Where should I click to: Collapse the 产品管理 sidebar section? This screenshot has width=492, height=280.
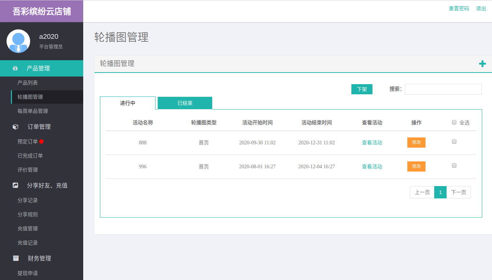(38, 68)
